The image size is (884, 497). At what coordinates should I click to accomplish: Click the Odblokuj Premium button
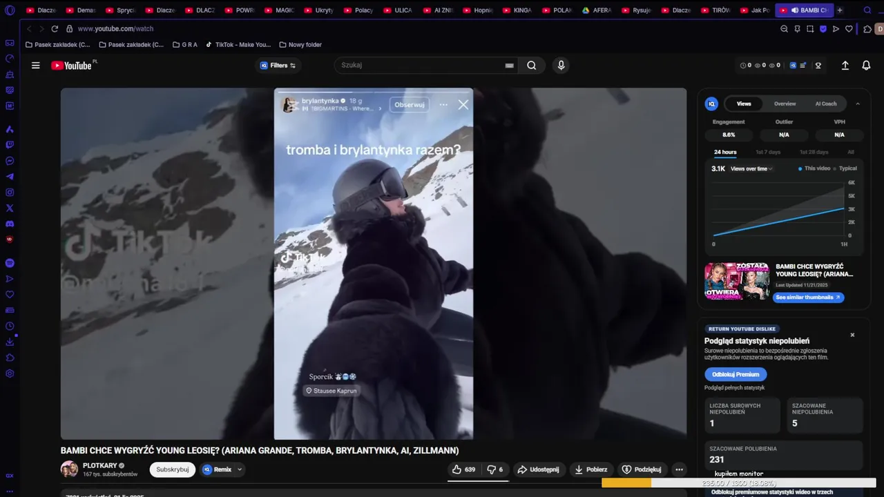(736, 374)
